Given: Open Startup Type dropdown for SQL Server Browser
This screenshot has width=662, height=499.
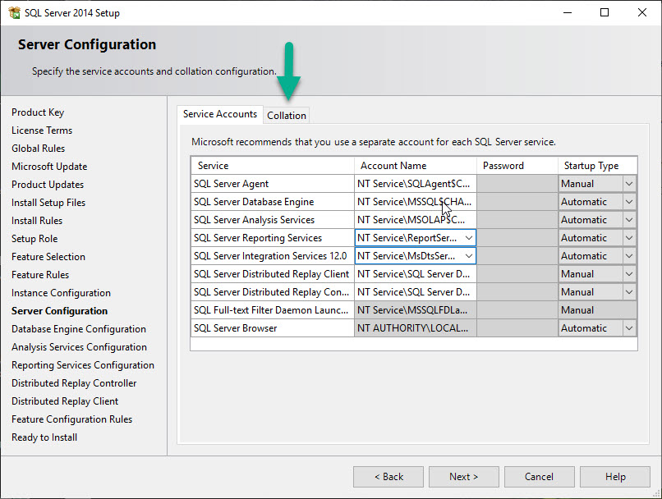Looking at the screenshot, I should tap(629, 328).
